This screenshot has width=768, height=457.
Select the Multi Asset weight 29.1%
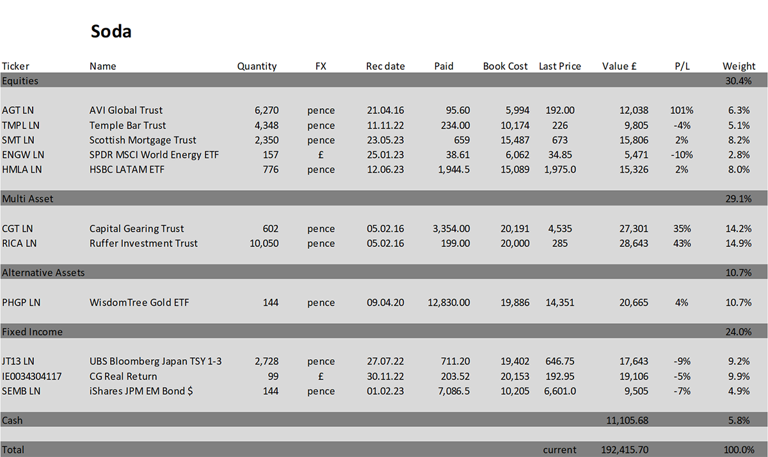click(x=738, y=199)
